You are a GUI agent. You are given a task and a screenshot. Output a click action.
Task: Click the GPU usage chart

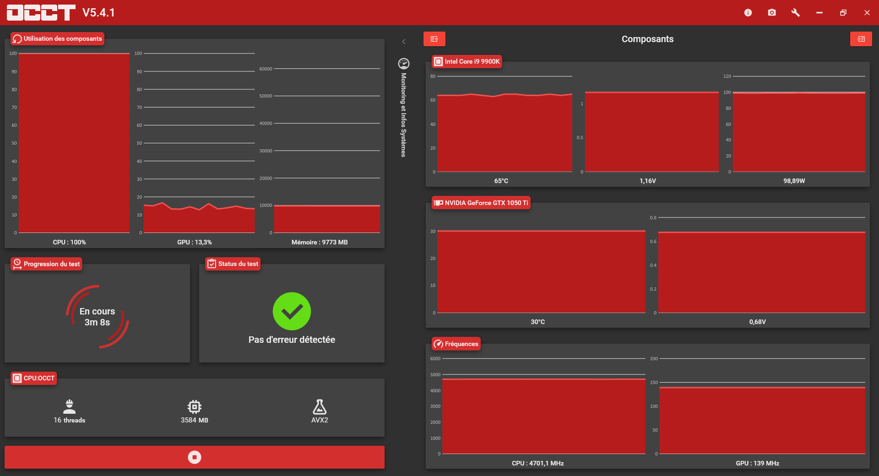point(199,143)
